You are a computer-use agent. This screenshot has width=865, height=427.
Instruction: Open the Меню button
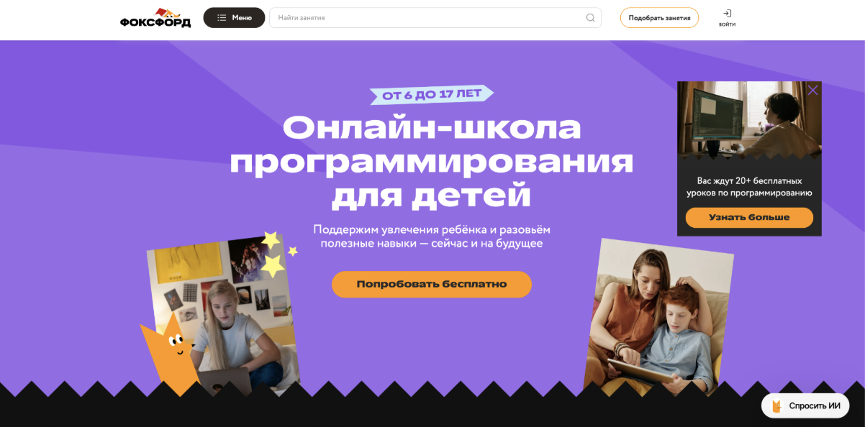(x=234, y=18)
